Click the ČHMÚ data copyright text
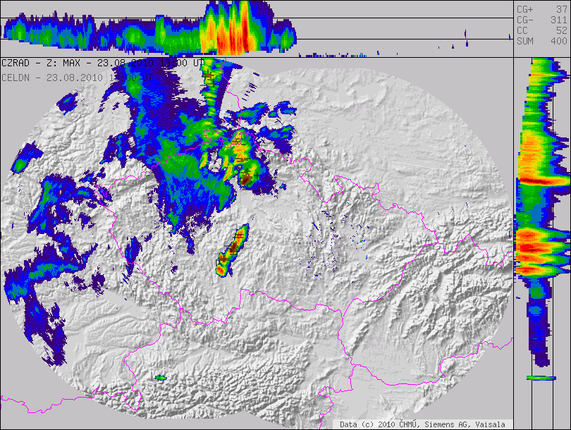The width and height of the screenshot is (571, 430). 422,424
